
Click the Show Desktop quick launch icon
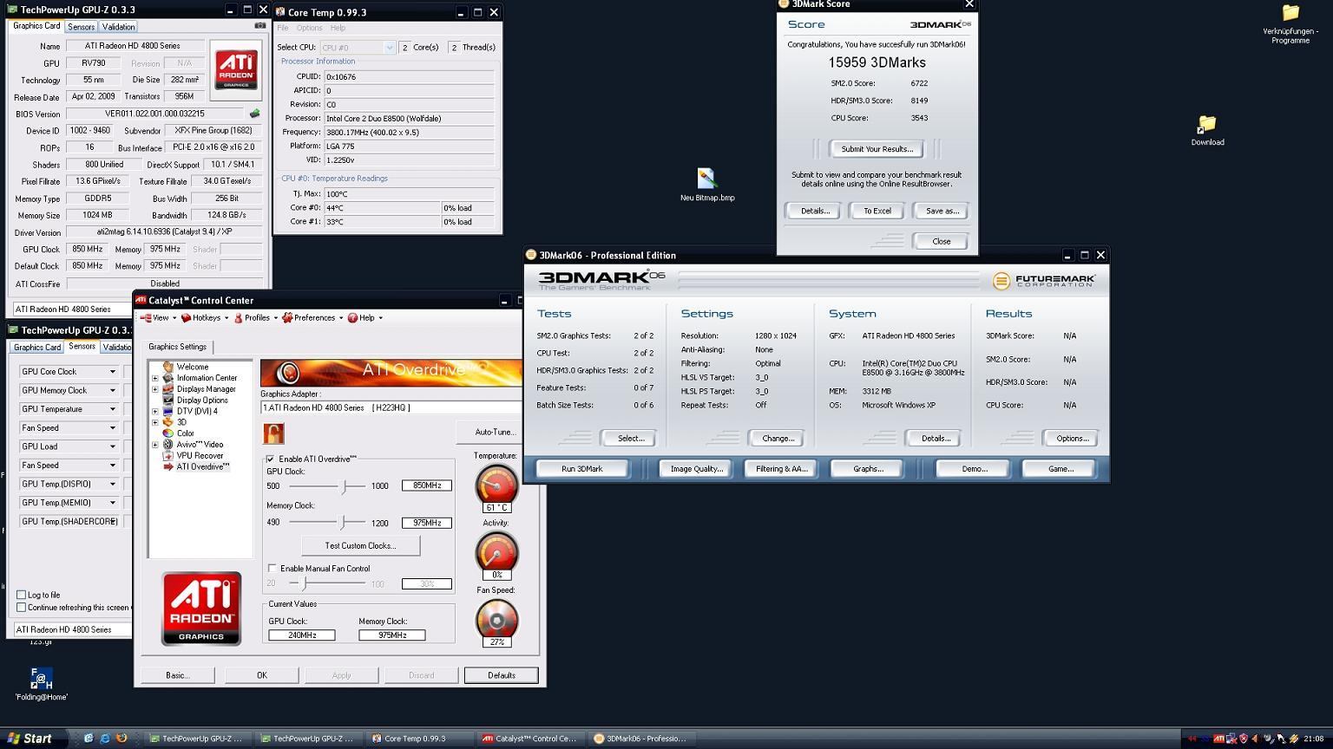point(89,739)
